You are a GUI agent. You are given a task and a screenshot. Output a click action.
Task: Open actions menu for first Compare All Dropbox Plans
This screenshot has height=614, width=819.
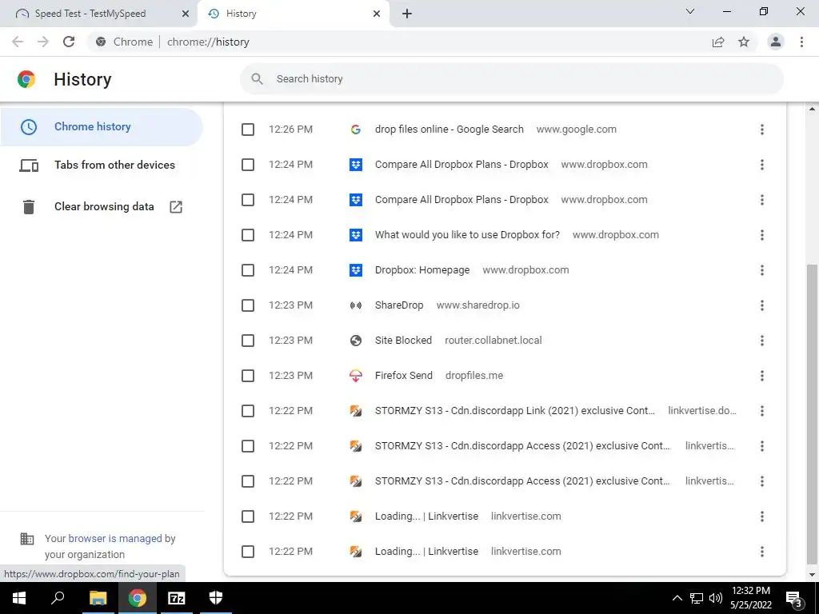pyautogui.click(x=762, y=165)
